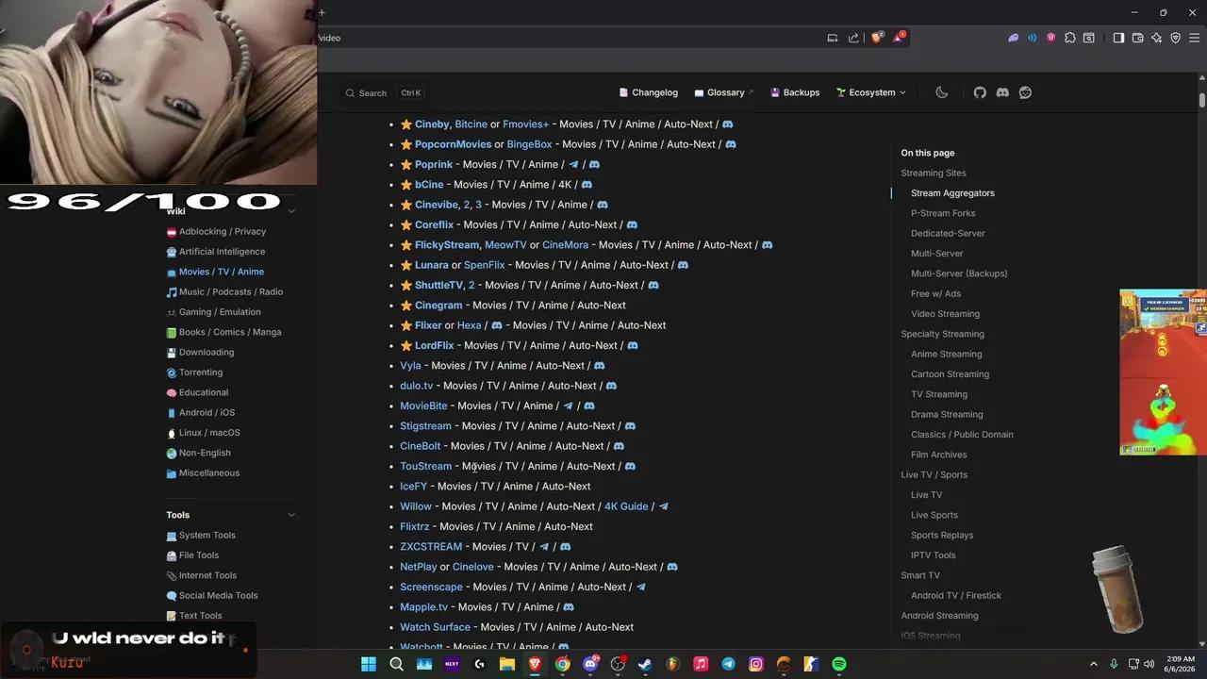Screen dimensions: 1207x679
Task: Jump to Android TV / Firestick outline entry
Action: pyautogui.click(x=956, y=595)
